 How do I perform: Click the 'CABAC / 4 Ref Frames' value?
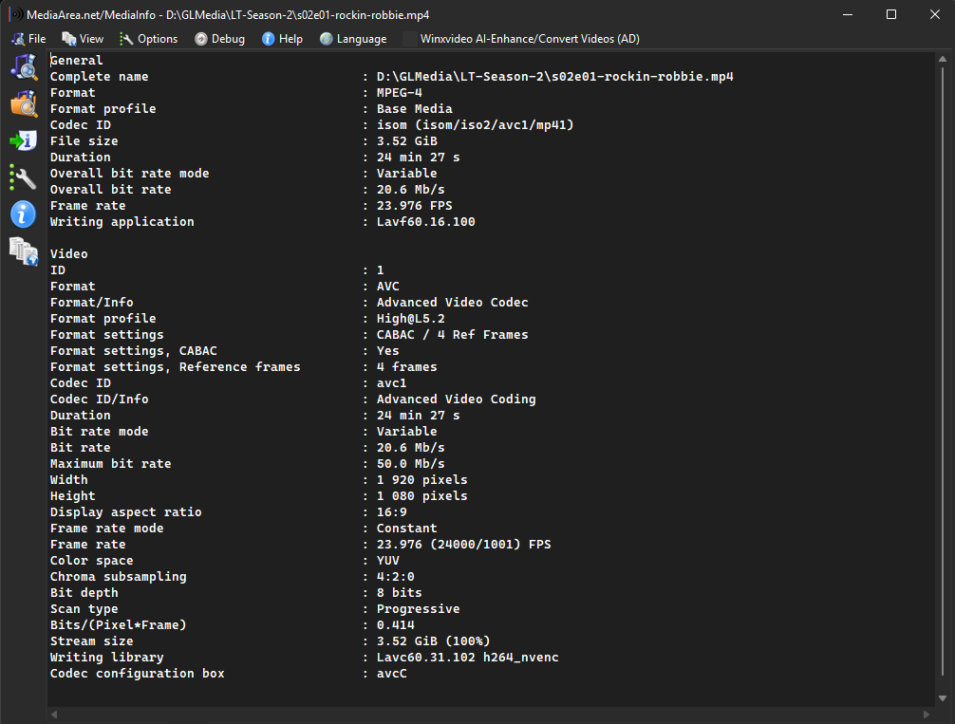point(453,335)
